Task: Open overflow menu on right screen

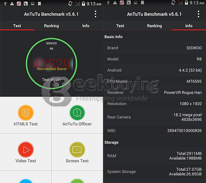Action: tap(198, 14)
